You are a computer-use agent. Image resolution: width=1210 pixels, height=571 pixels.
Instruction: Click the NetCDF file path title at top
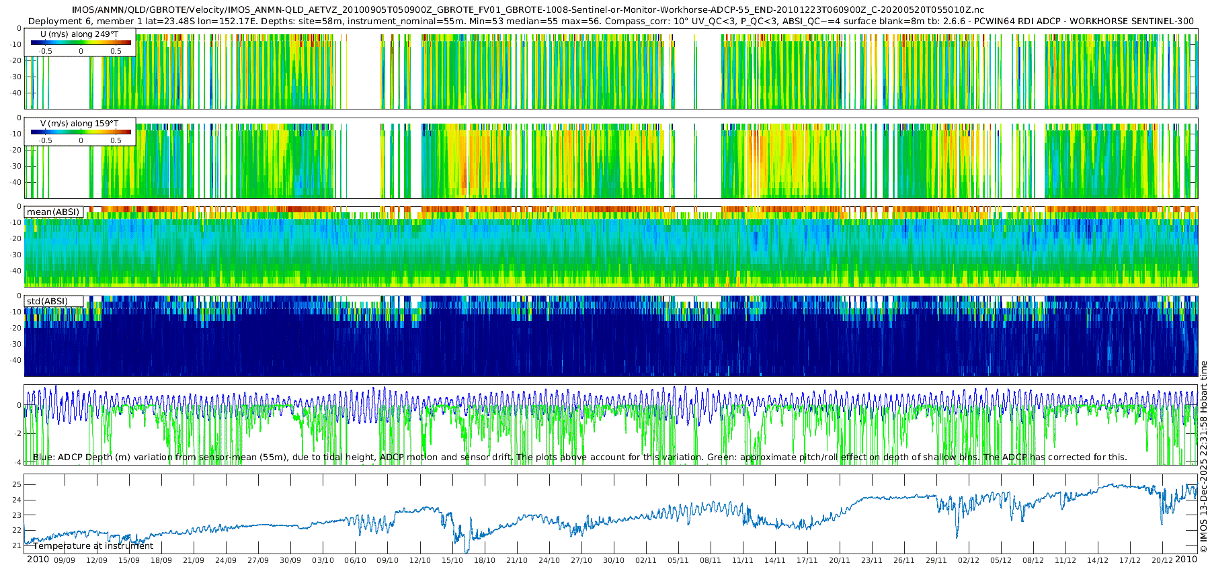(x=528, y=9)
